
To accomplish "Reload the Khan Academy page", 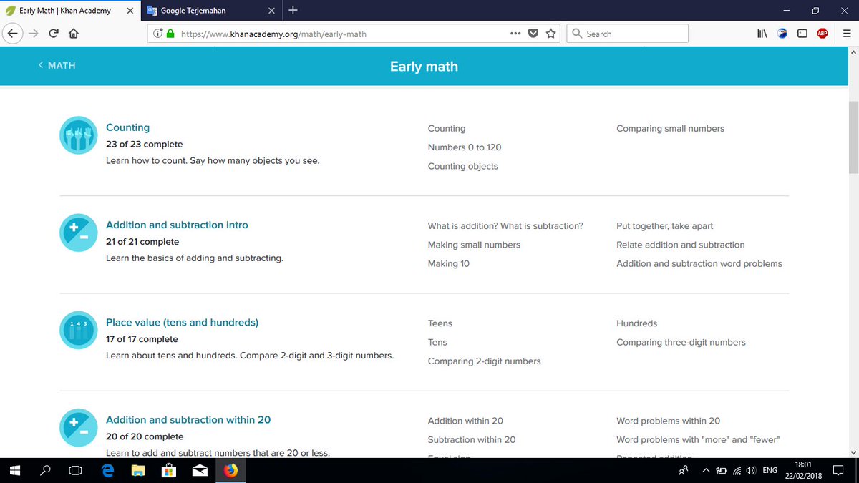I will point(54,34).
